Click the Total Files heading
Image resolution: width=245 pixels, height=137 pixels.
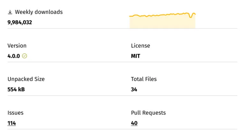(144, 79)
